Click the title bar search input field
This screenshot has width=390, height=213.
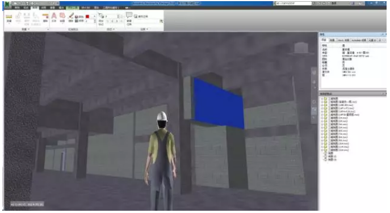[x=293, y=3]
